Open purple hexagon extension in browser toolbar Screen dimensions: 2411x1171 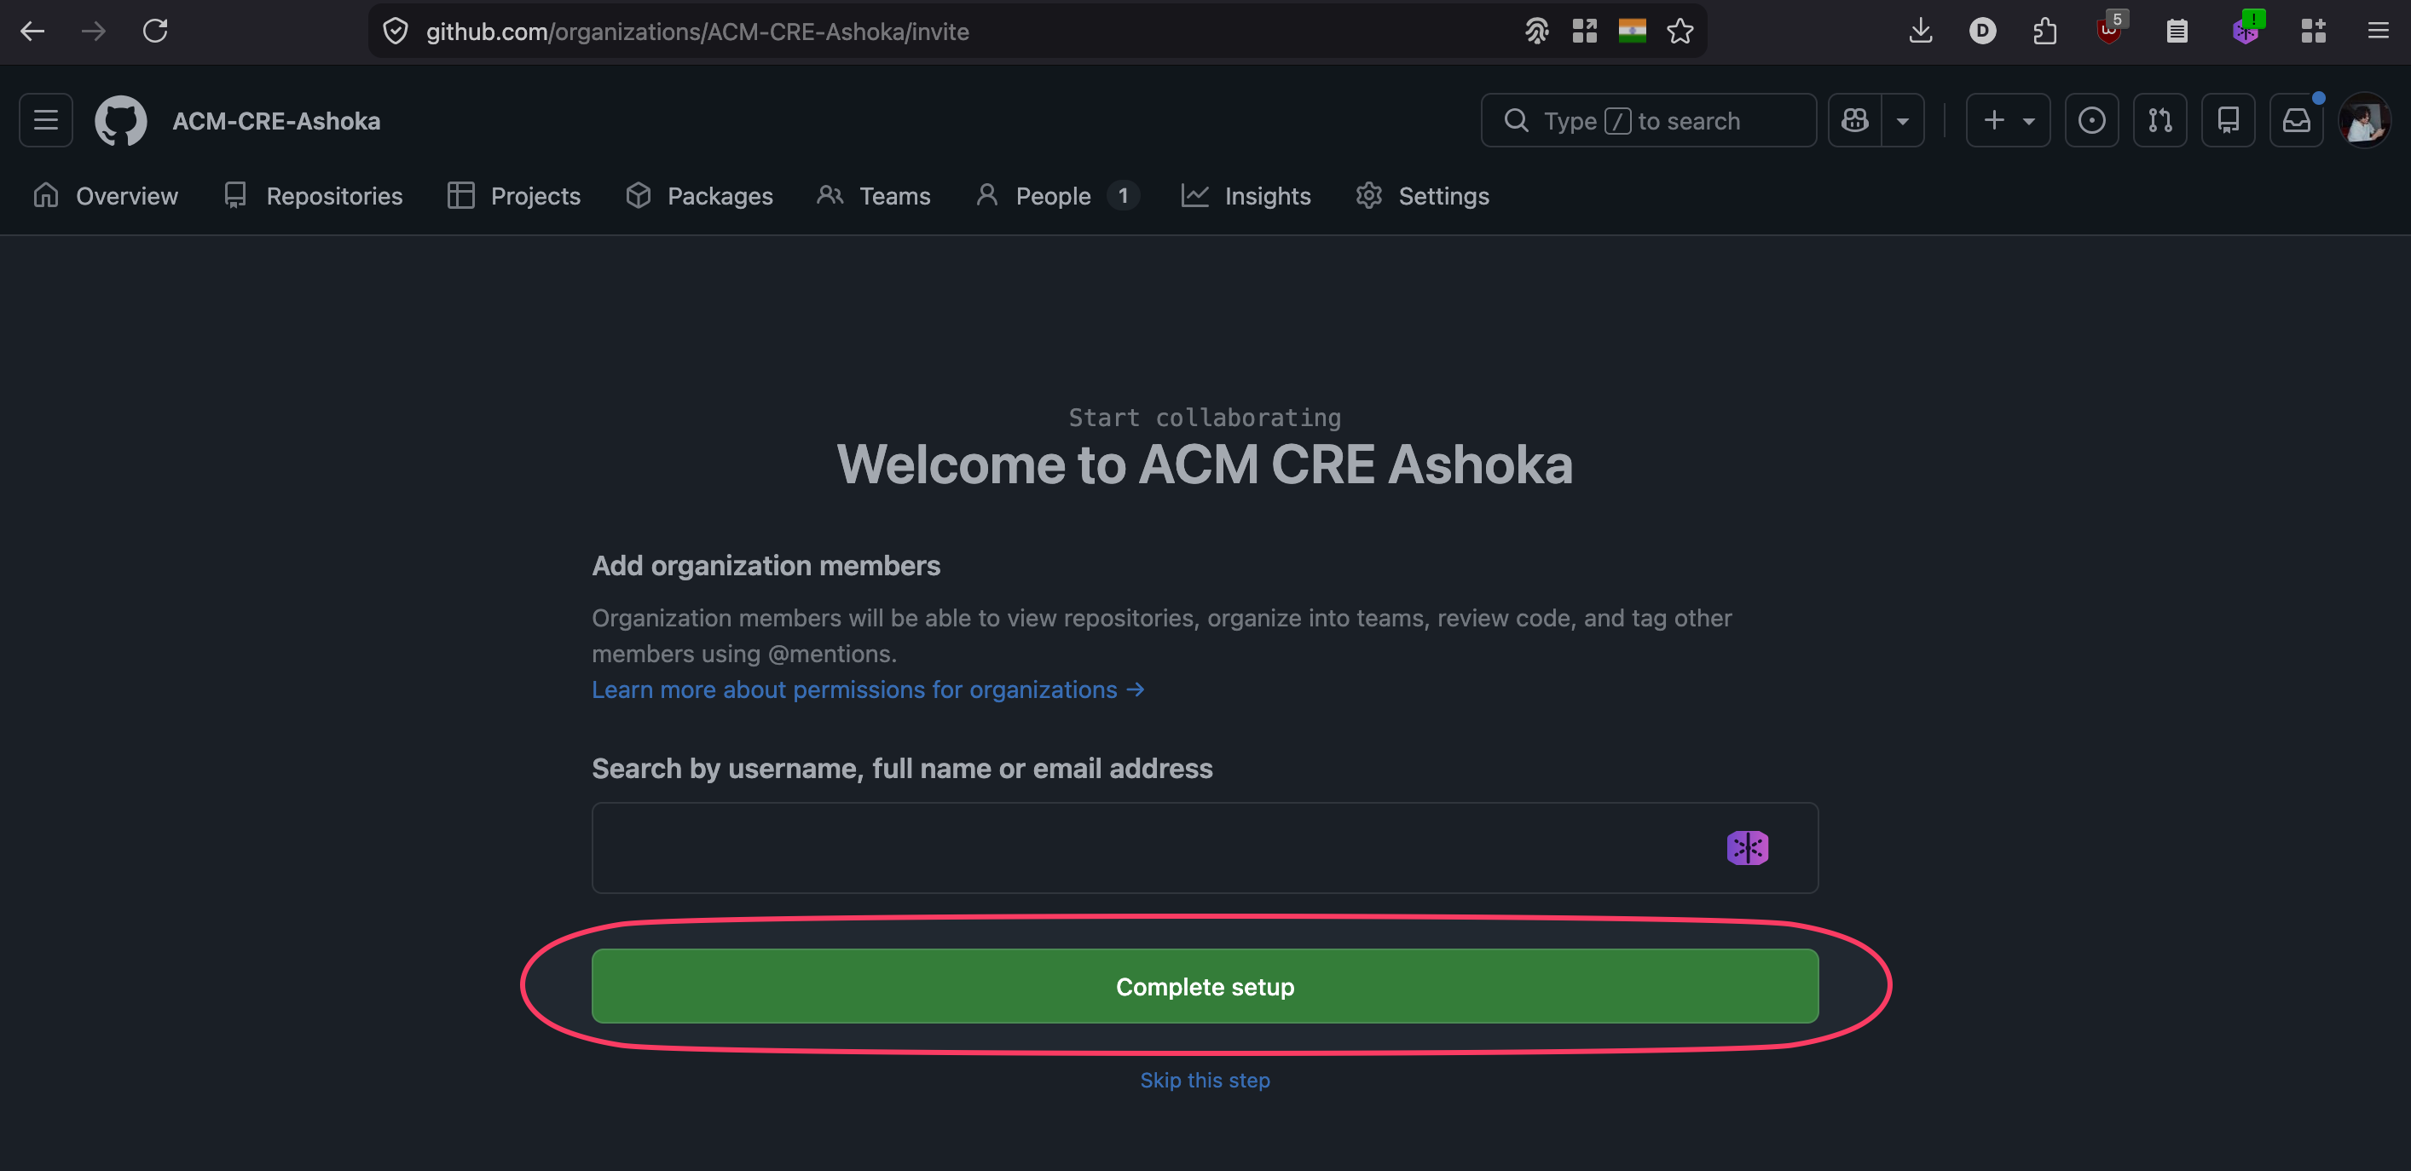(2246, 28)
